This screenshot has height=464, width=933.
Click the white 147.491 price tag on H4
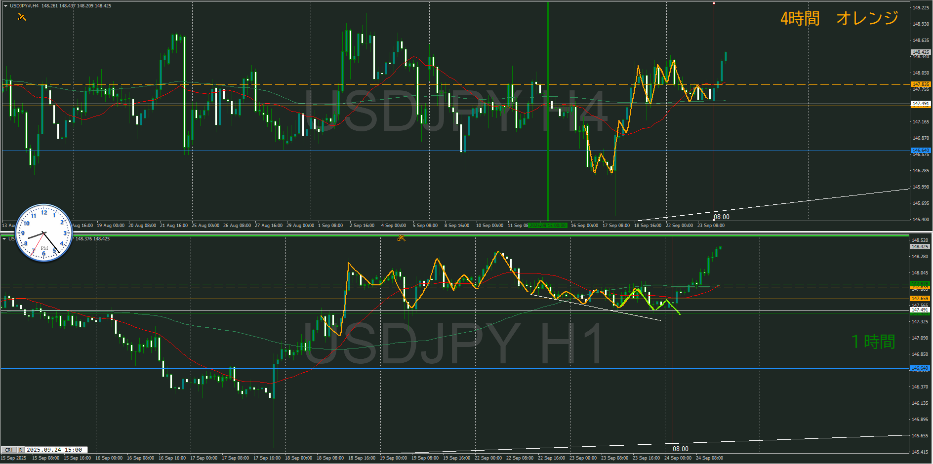click(x=920, y=104)
